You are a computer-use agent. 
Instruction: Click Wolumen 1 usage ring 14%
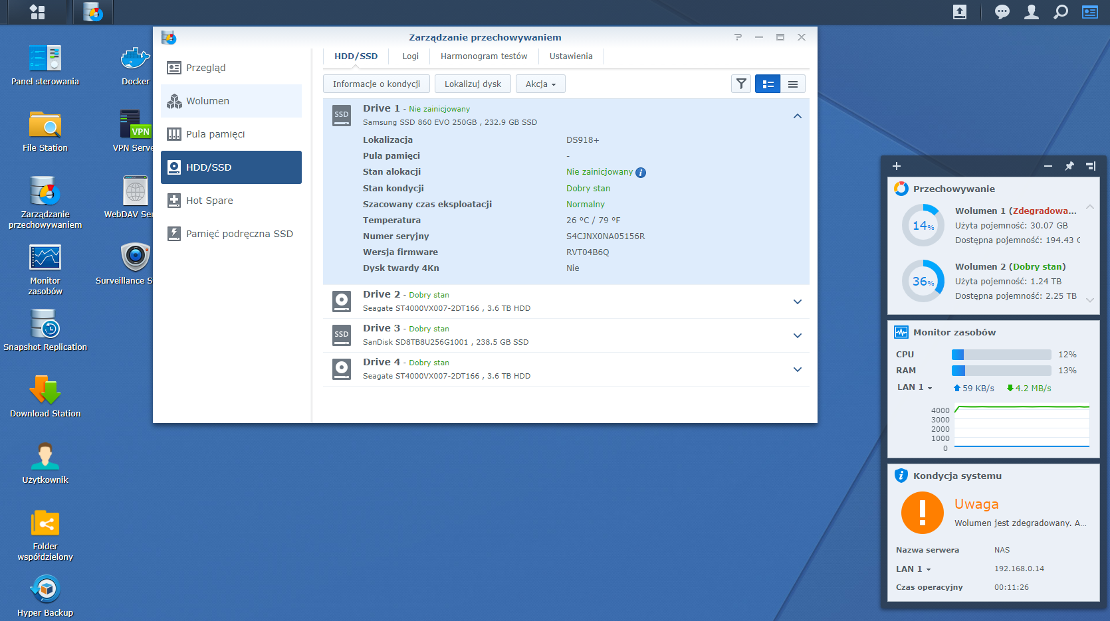[x=923, y=225]
